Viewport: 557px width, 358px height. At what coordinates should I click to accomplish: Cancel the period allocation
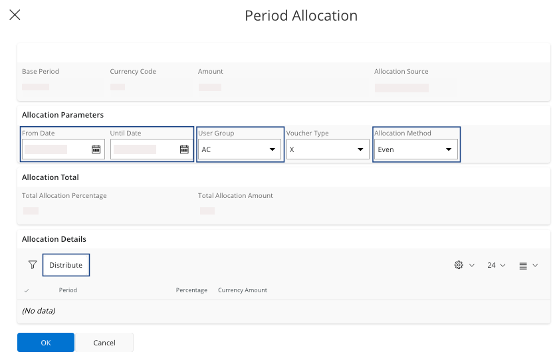pyautogui.click(x=104, y=343)
